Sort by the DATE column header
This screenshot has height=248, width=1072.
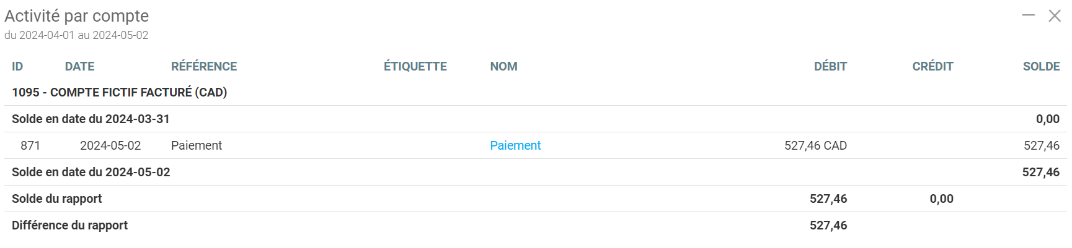(79, 66)
